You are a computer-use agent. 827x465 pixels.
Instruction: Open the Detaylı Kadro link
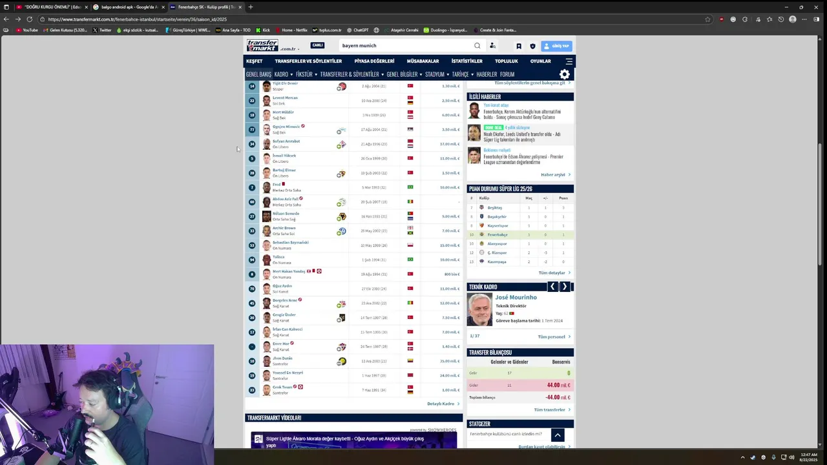(x=443, y=404)
